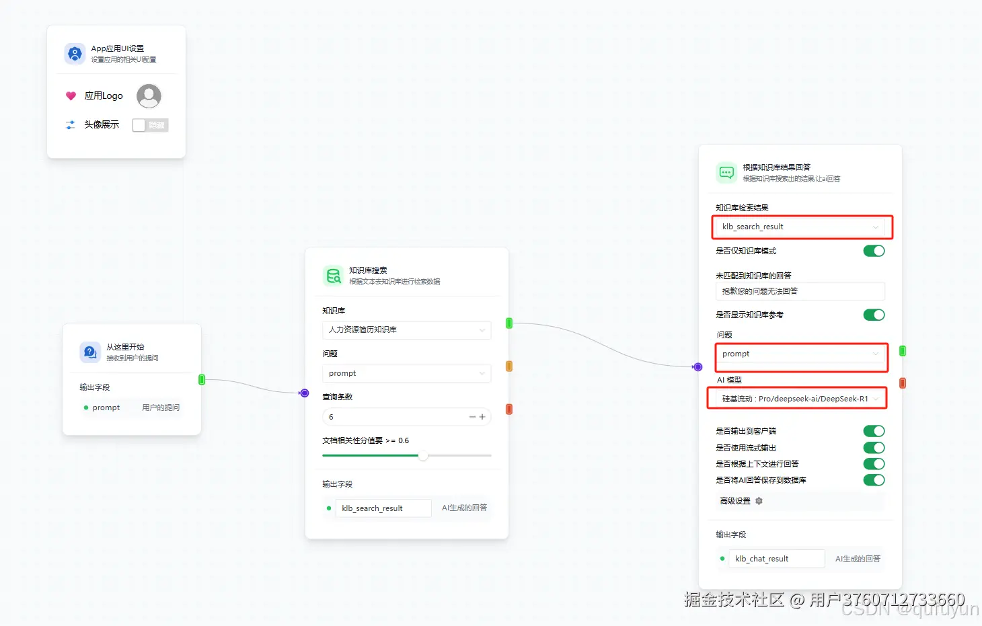Image resolution: width=982 pixels, height=626 pixels.
Task: Click the green dot beside klb_chat_result
Action: [x=722, y=559]
